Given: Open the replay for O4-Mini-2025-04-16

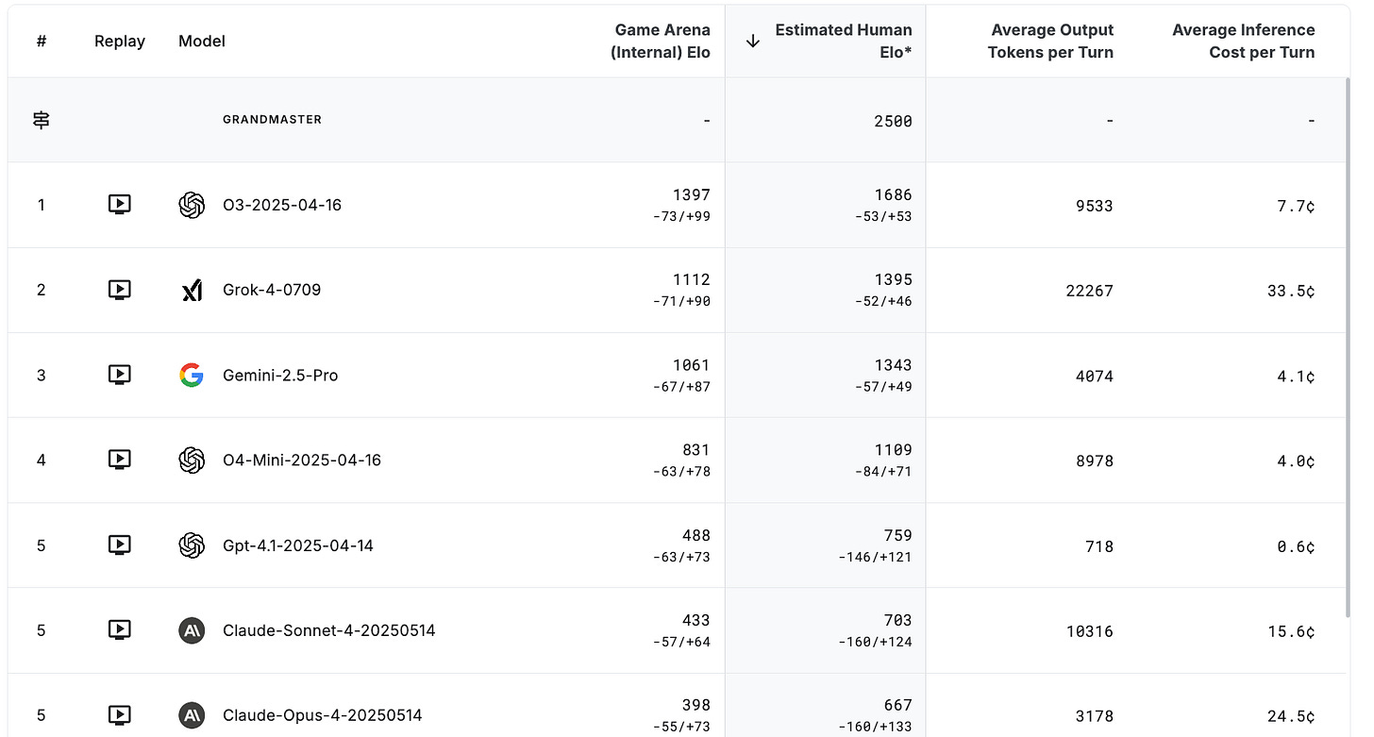Looking at the screenshot, I should point(119,460).
